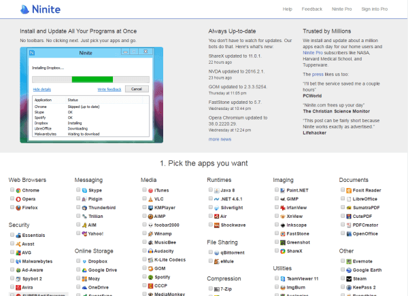Click the OpenOffice label
408x296 pixels.
point(365,234)
